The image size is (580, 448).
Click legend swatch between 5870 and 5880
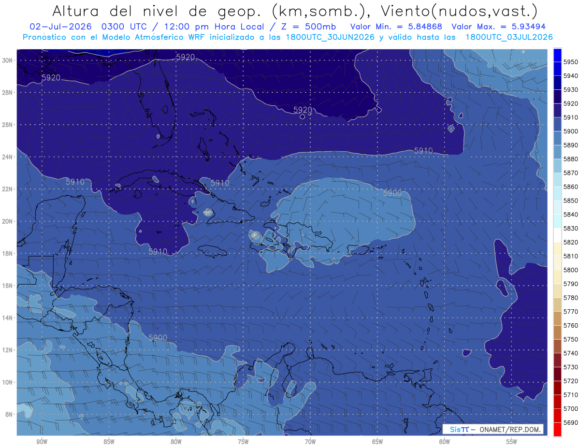coord(557,166)
